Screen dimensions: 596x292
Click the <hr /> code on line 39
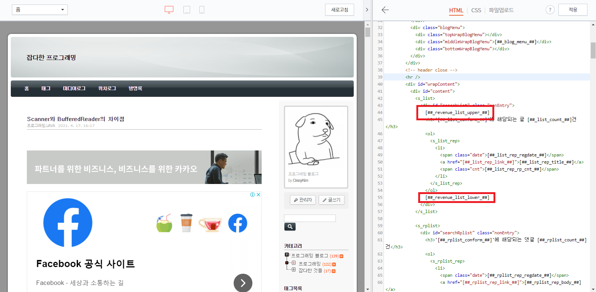[x=413, y=77]
